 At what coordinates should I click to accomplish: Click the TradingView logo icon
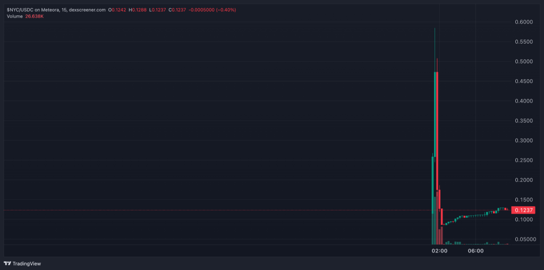pos(7,264)
